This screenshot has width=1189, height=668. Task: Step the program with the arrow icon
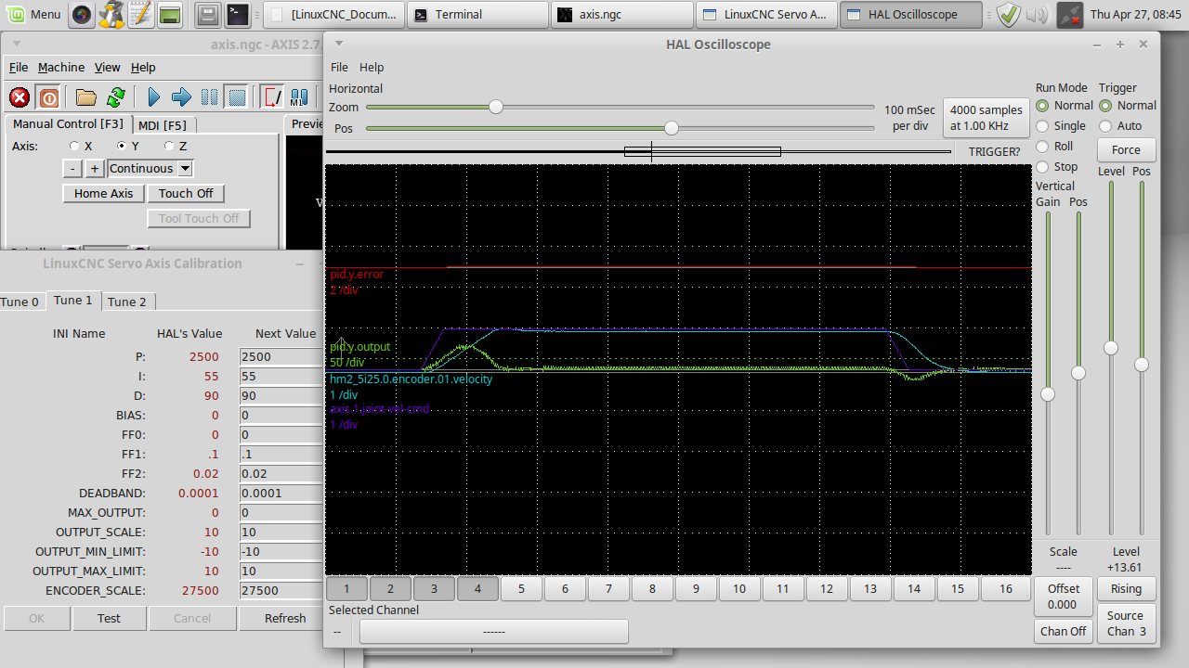point(181,96)
